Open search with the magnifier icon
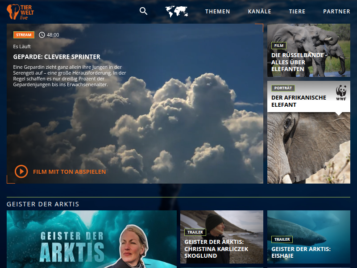This screenshot has width=357, height=268. click(143, 11)
